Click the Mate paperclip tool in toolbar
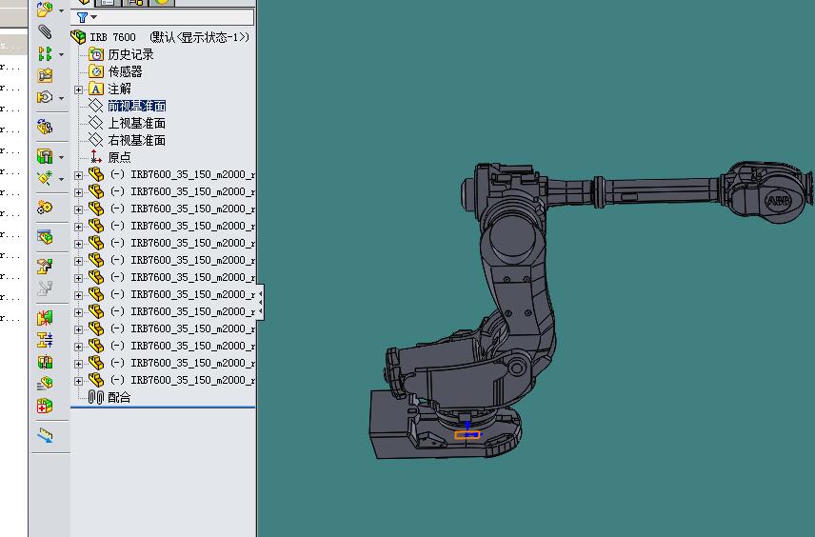The image size is (815, 537). (x=45, y=32)
